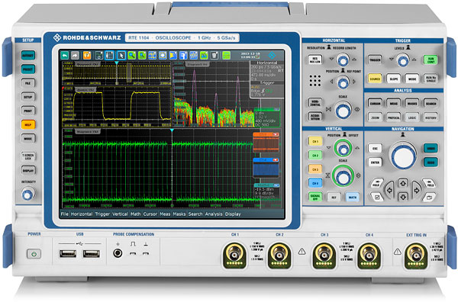
Task: Tap the green icon right of the trash can
Action: click(227, 55)
